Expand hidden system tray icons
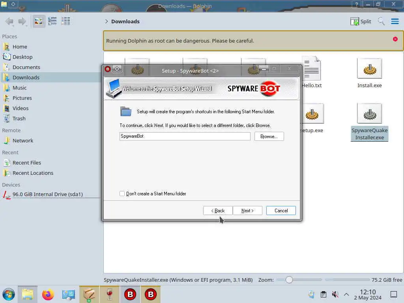The width and height of the screenshot is (404, 303). tap(346, 294)
